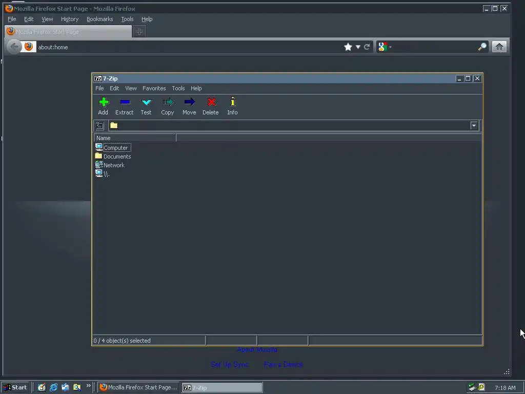Image resolution: width=525 pixels, height=394 pixels.
Task: Click the red Delete icon
Action: (211, 102)
